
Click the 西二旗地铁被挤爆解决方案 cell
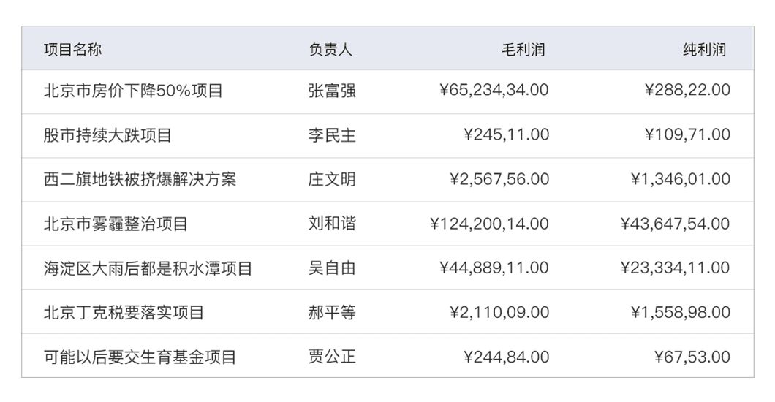(x=140, y=179)
